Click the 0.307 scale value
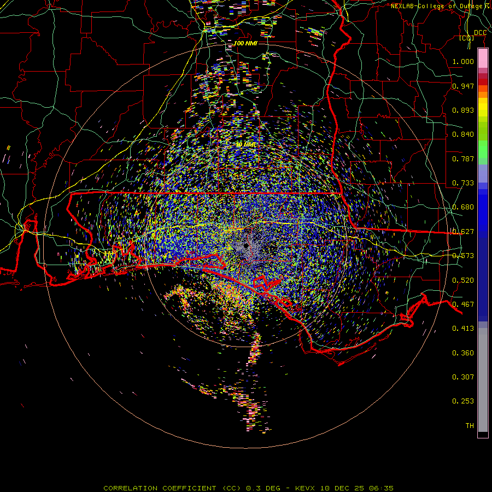 (x=463, y=377)
